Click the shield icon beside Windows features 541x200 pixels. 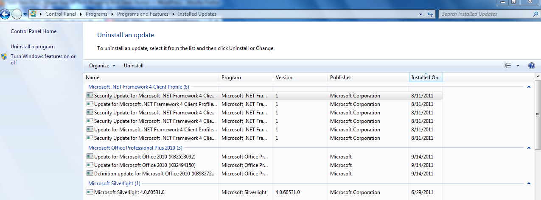pos(4,56)
